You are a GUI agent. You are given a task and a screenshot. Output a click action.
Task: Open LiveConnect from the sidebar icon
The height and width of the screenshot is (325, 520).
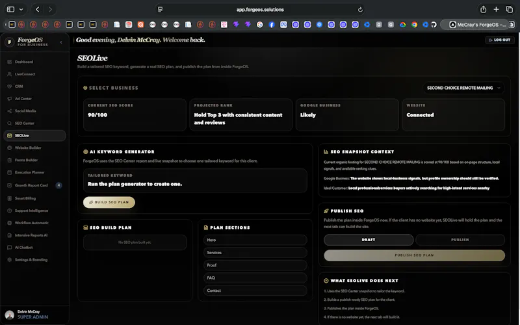tap(9, 74)
